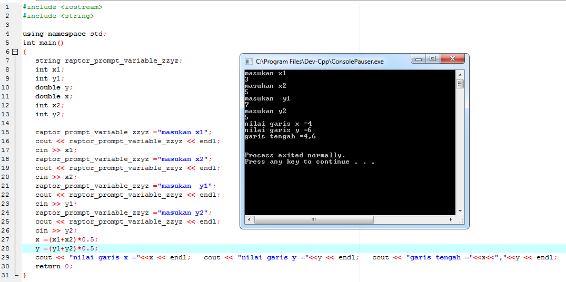Viewport: 566px width, 282px height.
Task: Click the ConsolePauser window's title bar icon
Action: coord(249,62)
